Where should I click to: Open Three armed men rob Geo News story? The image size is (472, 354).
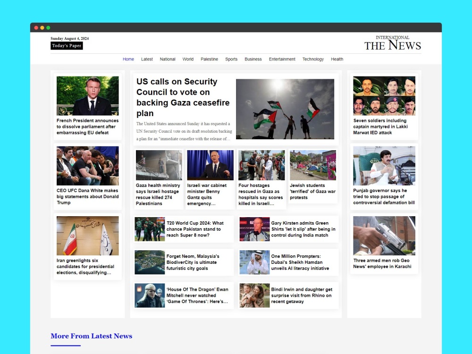pyautogui.click(x=382, y=263)
